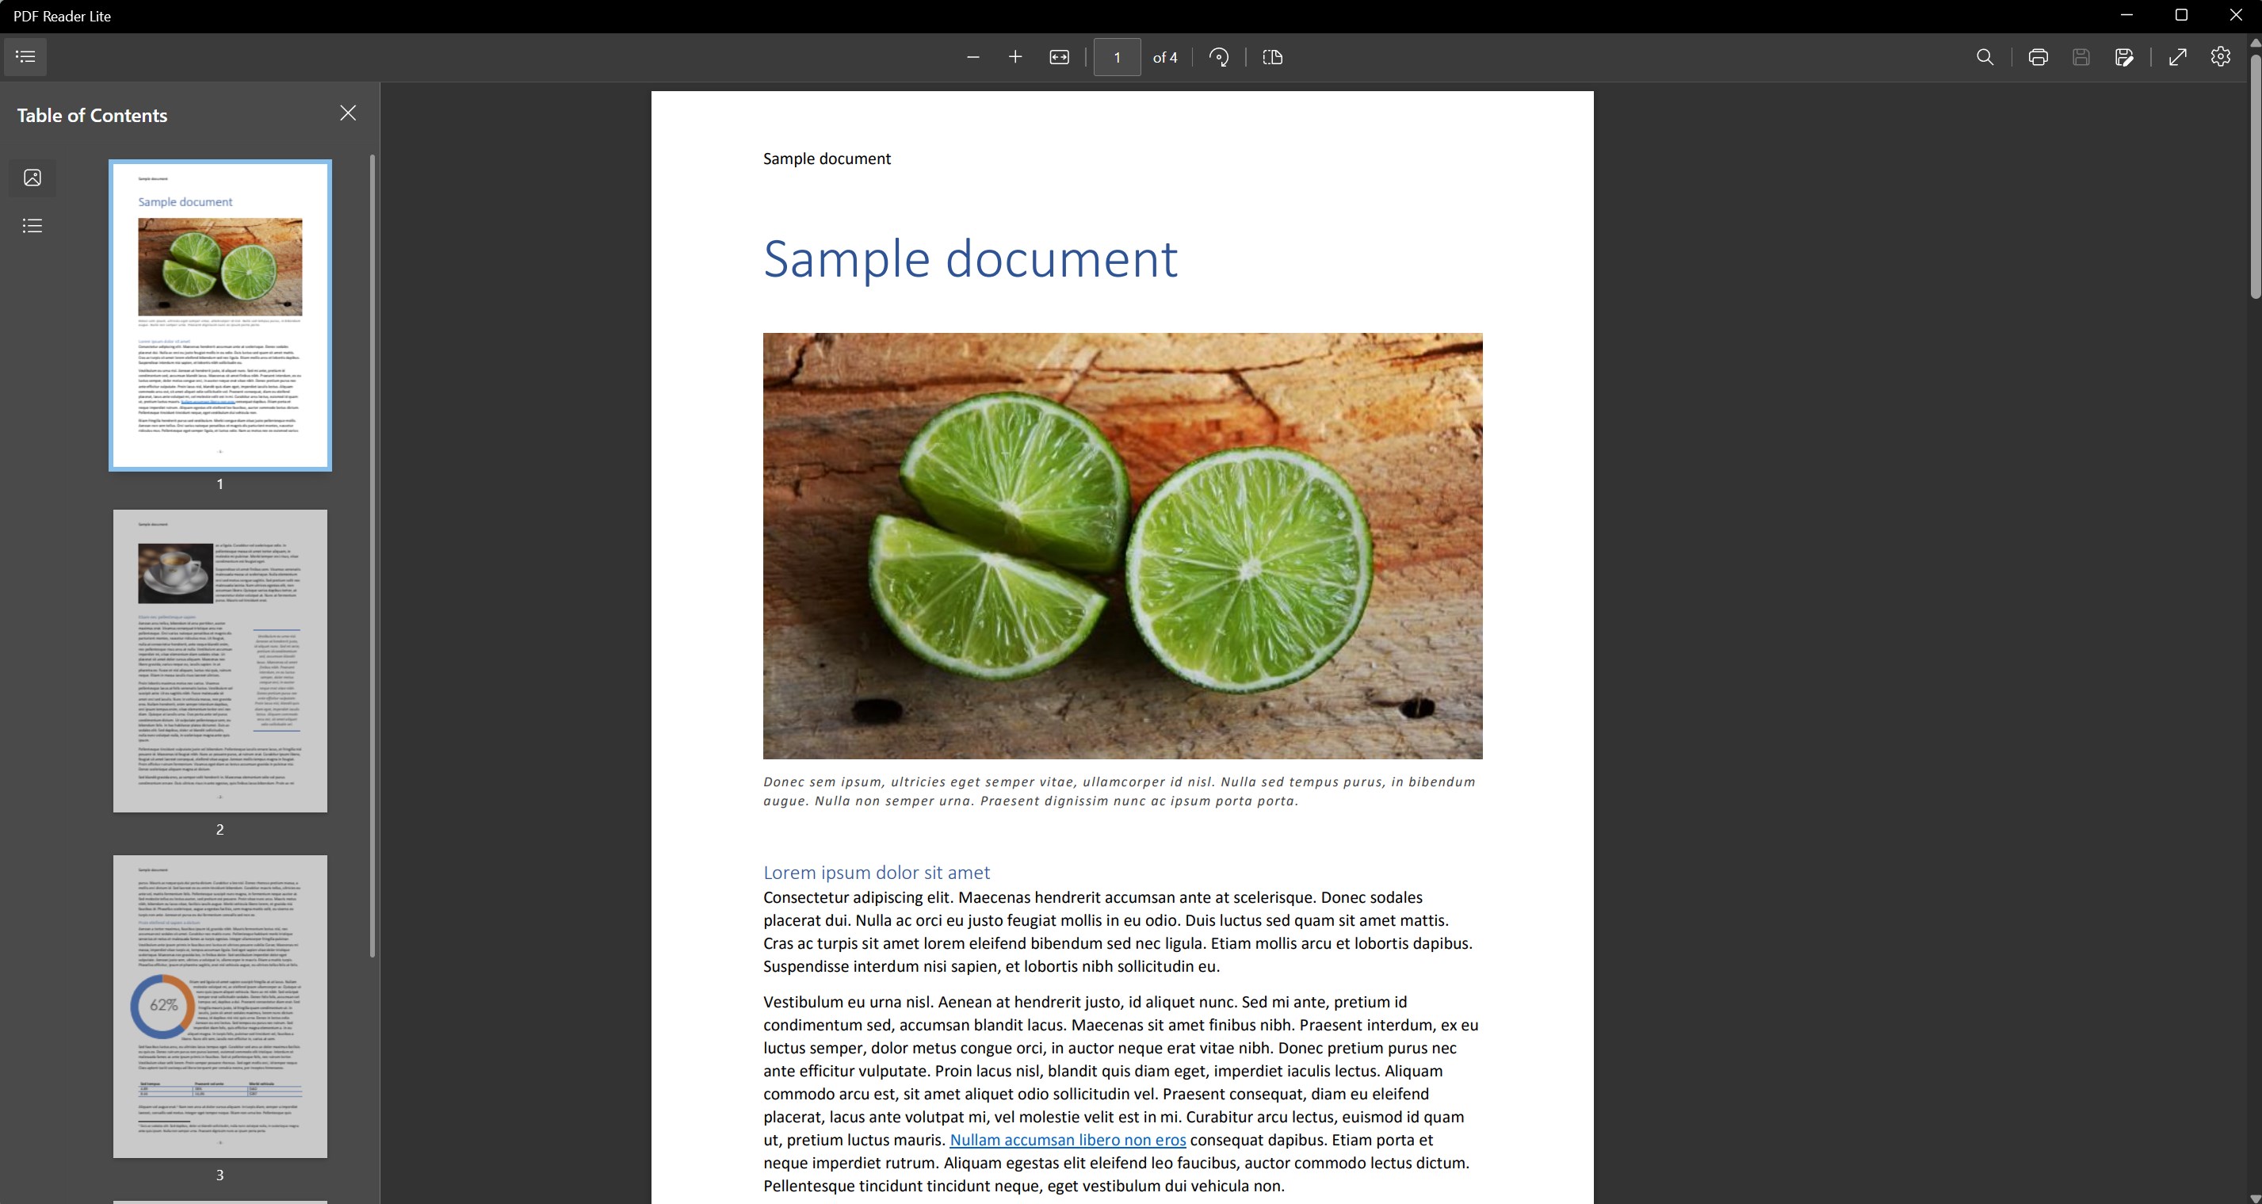Switch to the thumbnails view tab

tap(32, 178)
